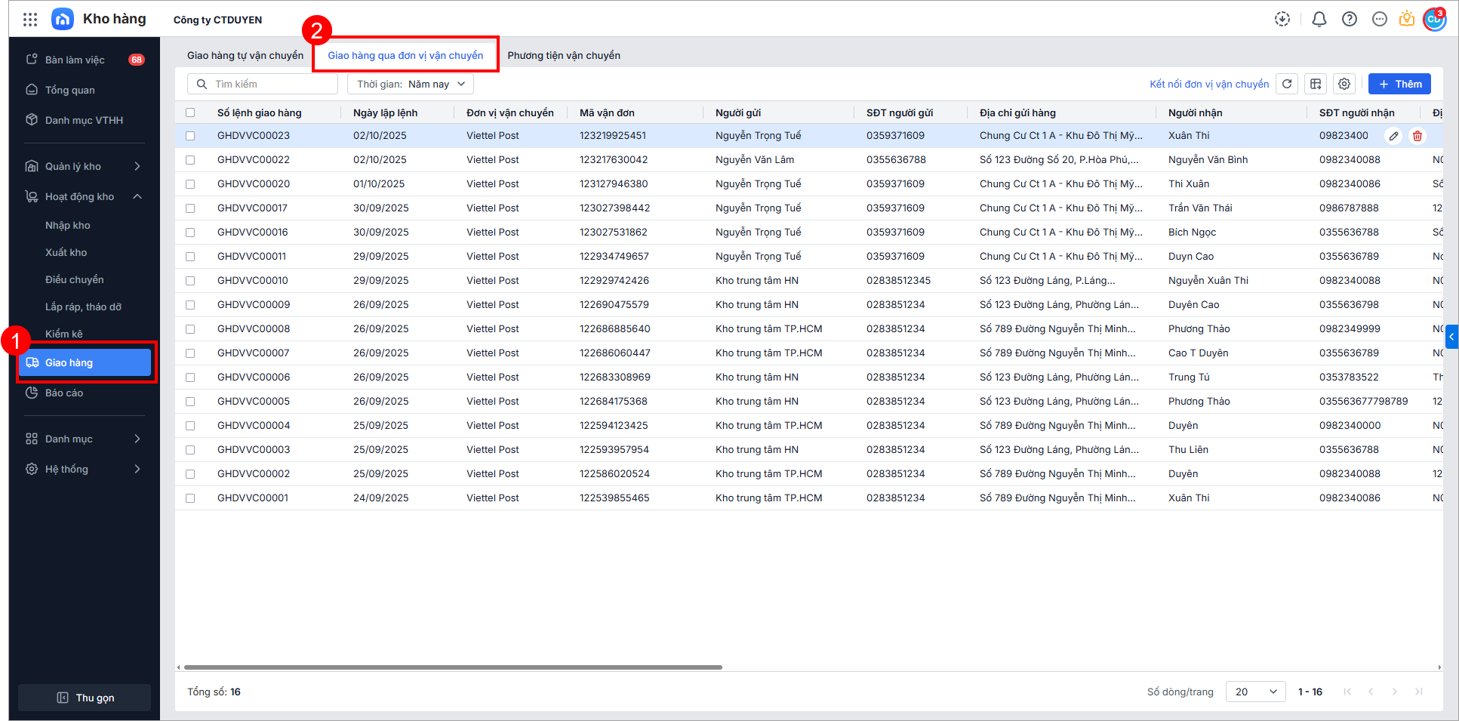Expand the Quản lý kho menu
Image resolution: width=1459 pixels, height=721 pixels.
point(83,166)
